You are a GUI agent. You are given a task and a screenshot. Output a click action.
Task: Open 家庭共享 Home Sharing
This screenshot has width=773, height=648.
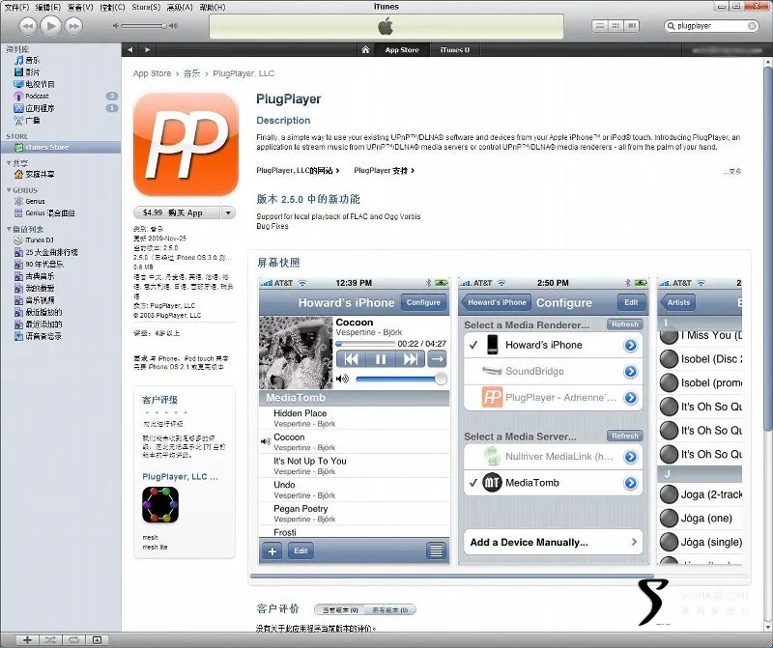[x=40, y=175]
